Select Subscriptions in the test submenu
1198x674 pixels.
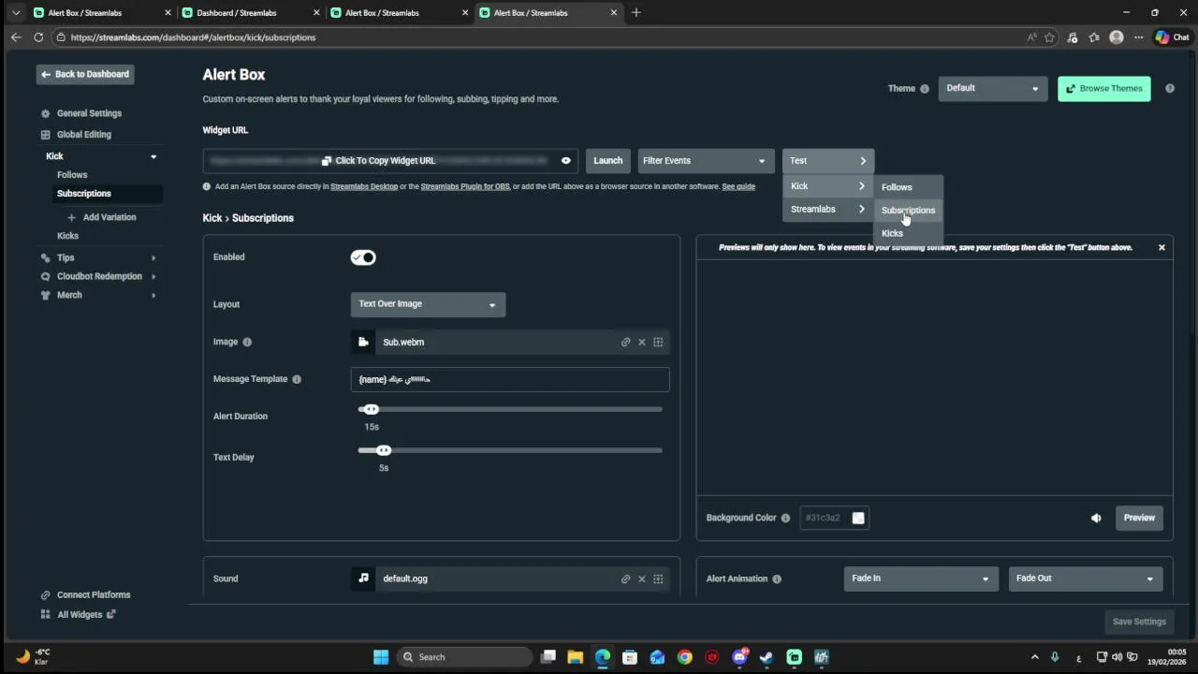[908, 210]
